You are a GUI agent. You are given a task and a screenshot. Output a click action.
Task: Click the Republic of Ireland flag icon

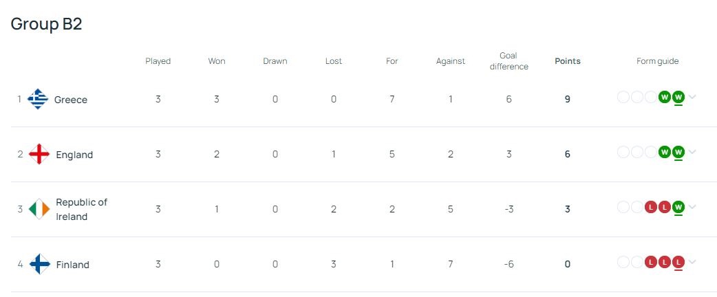click(x=39, y=209)
